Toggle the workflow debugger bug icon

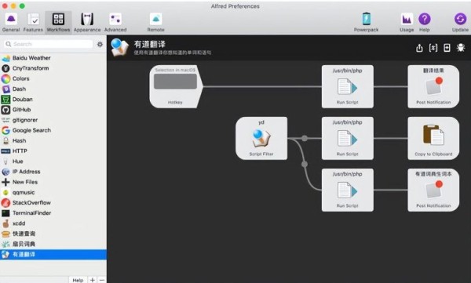[x=461, y=48]
